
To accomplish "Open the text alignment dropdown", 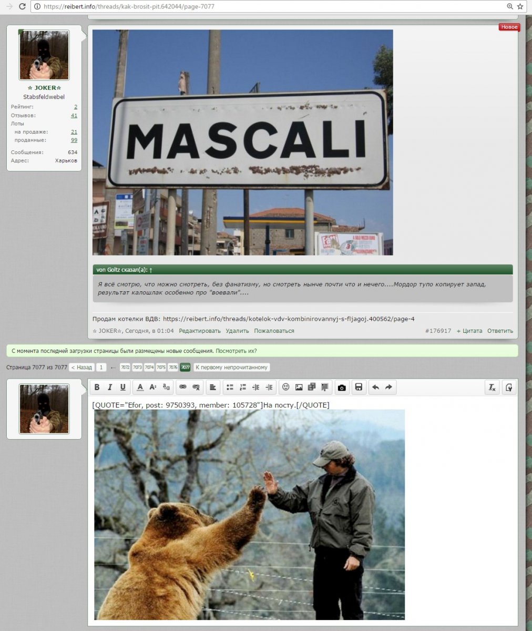I will [x=212, y=388].
